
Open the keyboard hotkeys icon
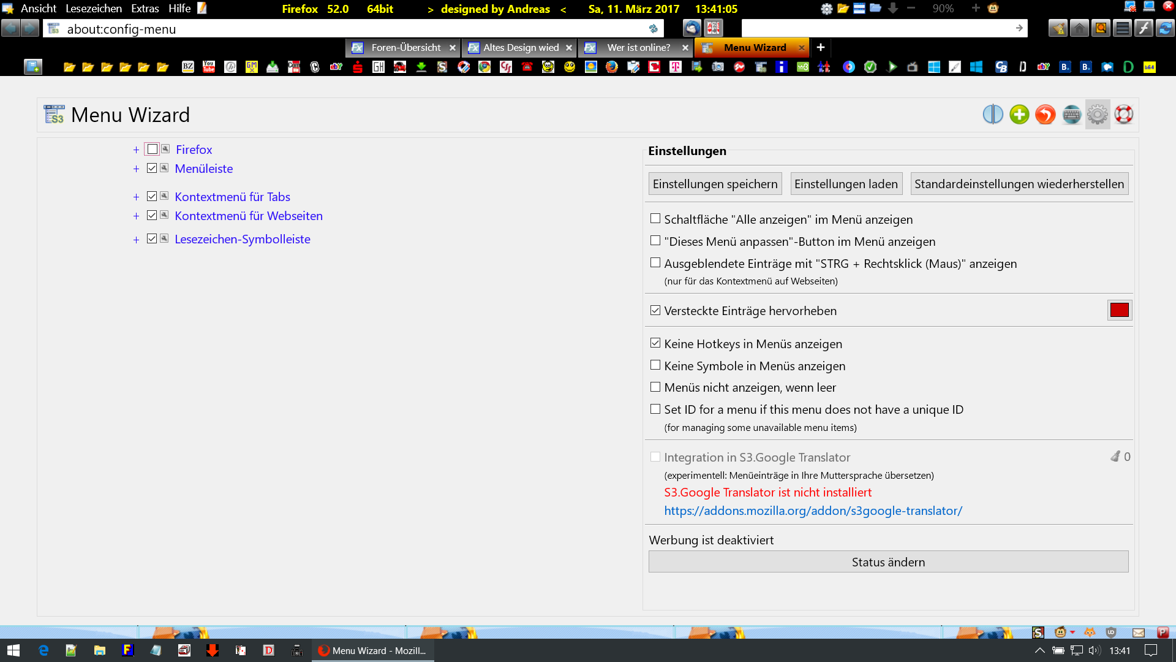[1071, 115]
